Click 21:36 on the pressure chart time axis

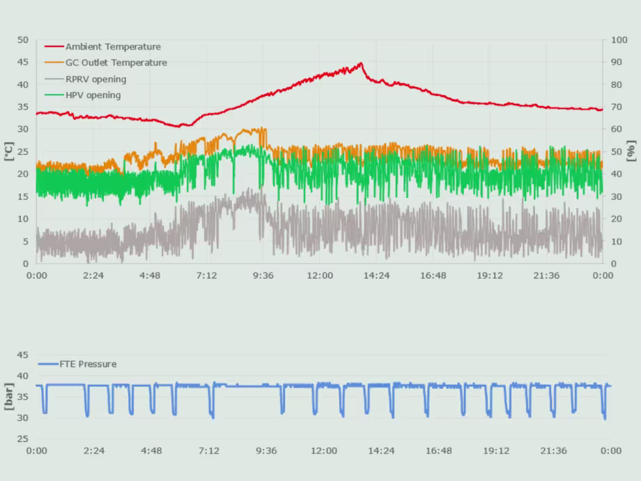point(553,451)
